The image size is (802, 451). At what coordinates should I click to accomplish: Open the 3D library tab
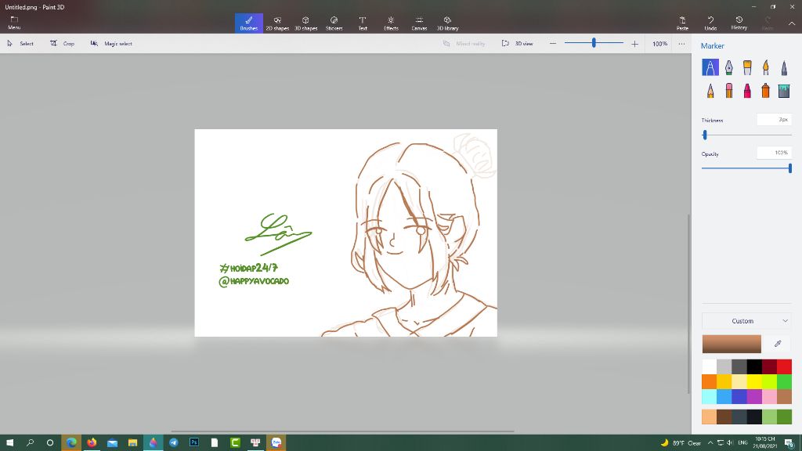pos(447,23)
